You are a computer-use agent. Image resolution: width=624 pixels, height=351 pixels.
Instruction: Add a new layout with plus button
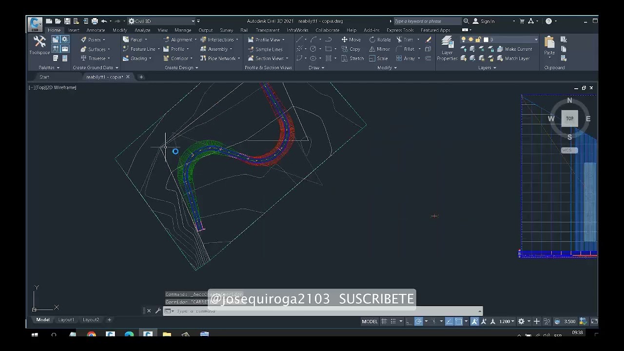coord(109,320)
